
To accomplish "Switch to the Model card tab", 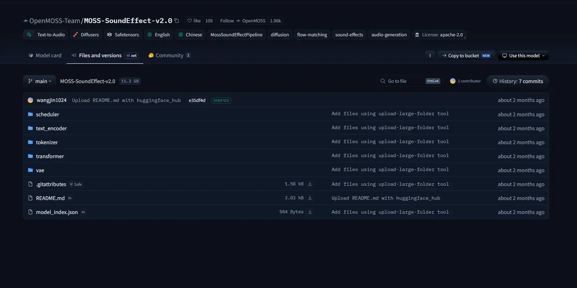I will pos(45,56).
